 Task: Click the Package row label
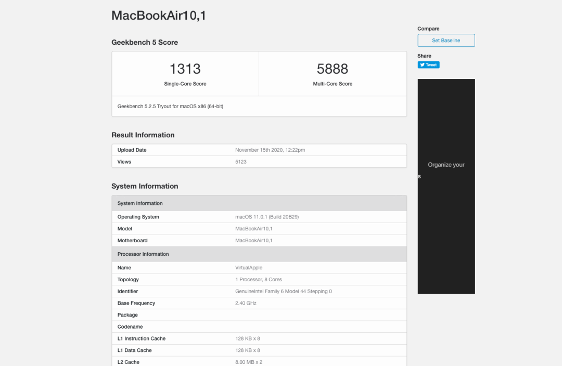click(x=127, y=315)
